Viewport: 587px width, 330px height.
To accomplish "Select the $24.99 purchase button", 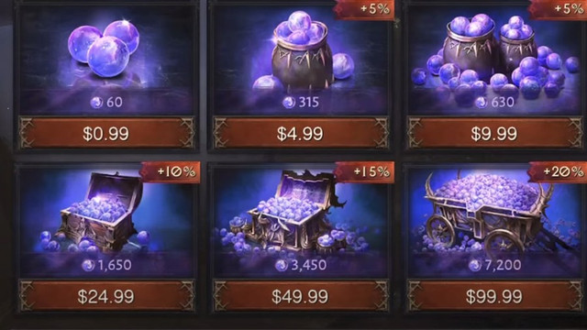I will coord(106,296).
